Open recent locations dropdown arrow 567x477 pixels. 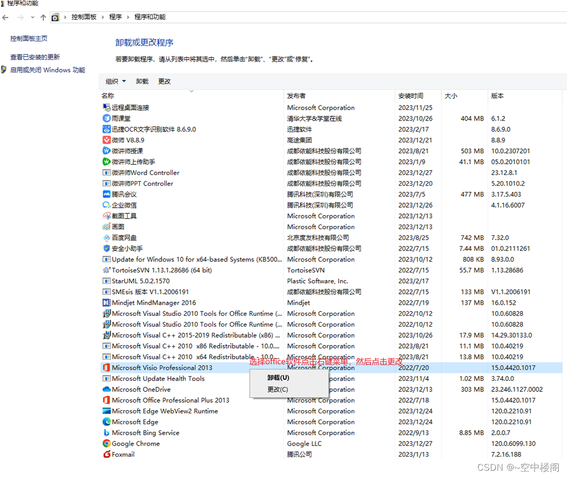[32, 17]
